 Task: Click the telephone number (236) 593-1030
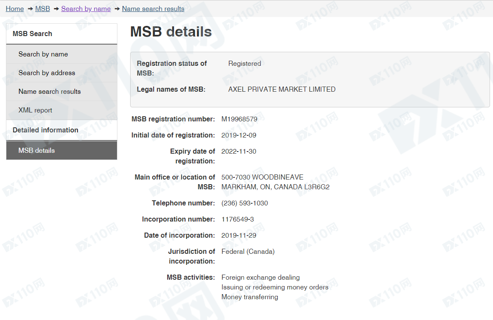(245, 203)
